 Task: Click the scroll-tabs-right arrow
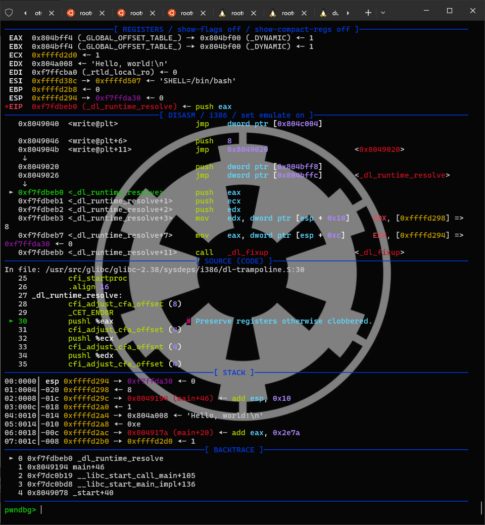[x=348, y=13]
